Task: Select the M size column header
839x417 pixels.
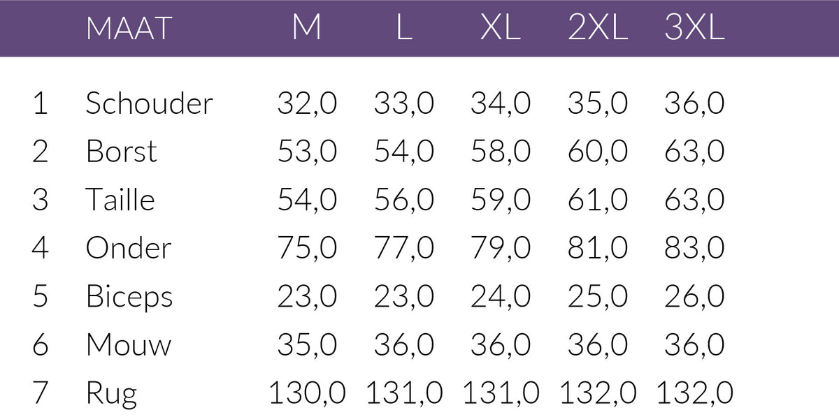Action: [307, 29]
